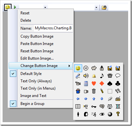132x126 pixels.
Task: Select Copy Button Image
Action: [37, 36]
